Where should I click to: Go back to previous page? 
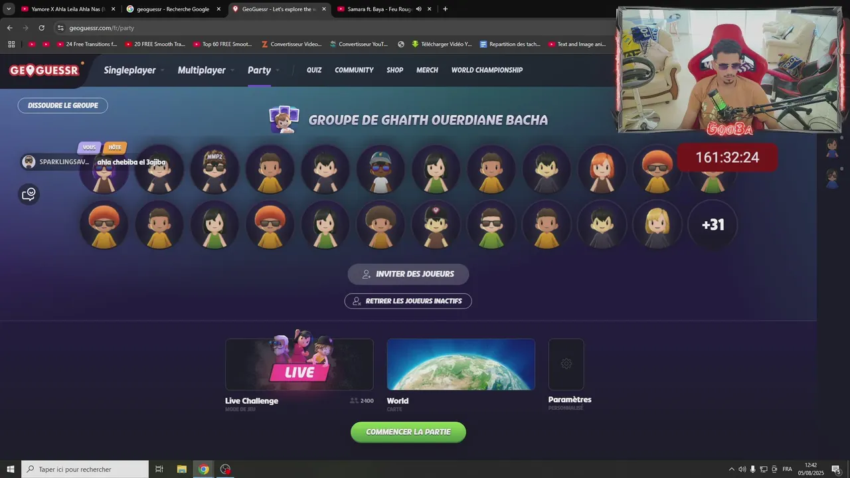9,28
